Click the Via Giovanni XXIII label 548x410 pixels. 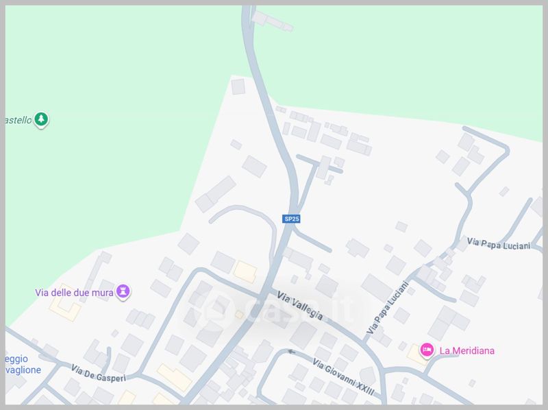343,377
